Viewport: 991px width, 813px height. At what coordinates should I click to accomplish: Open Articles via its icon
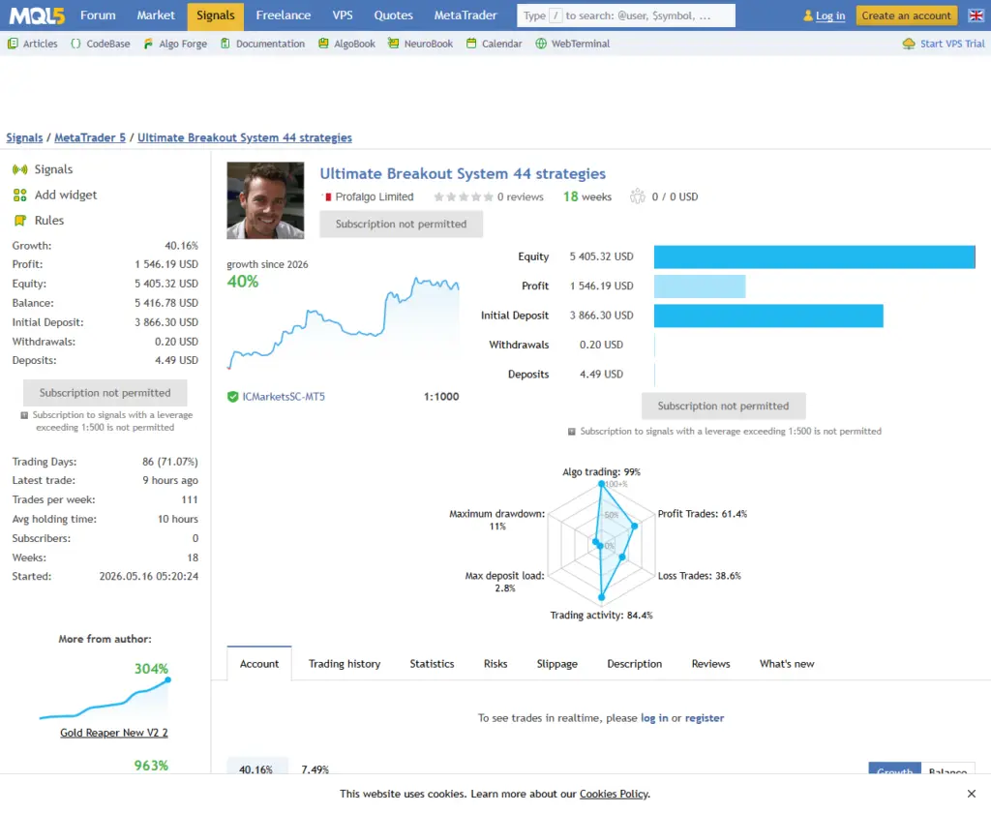[13, 44]
